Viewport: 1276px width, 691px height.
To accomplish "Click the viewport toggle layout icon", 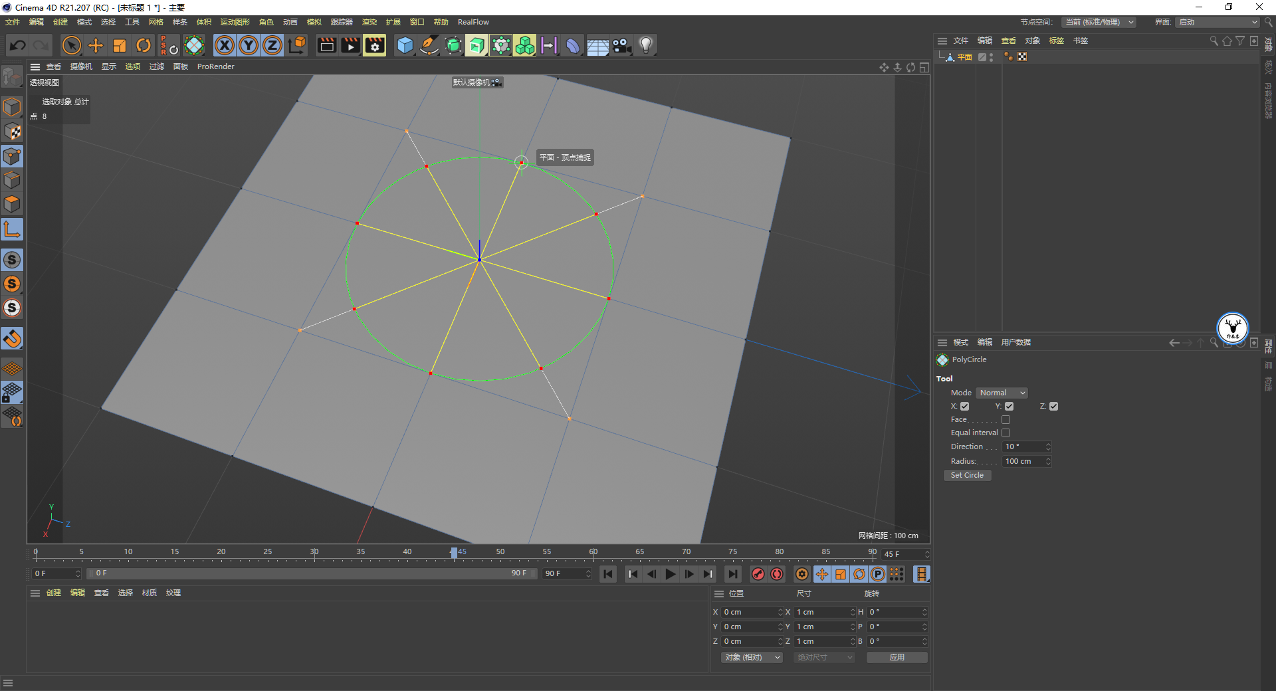I will [924, 67].
